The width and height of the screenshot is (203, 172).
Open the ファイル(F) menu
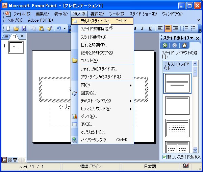click(22, 14)
